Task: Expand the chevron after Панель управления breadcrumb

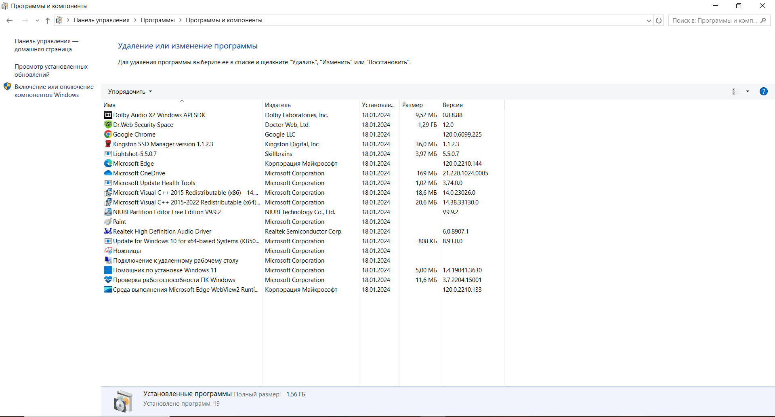Action: [x=135, y=20]
